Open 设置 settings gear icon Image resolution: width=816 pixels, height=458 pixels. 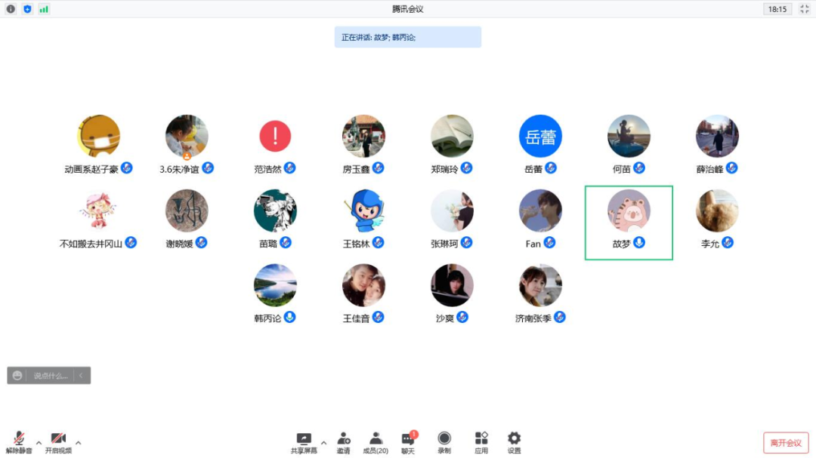coord(514,441)
